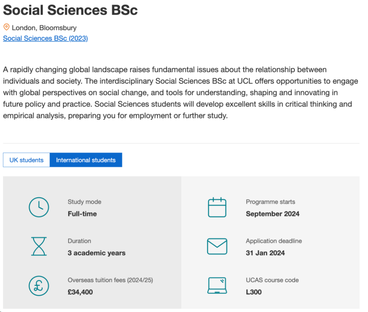The width and height of the screenshot is (368, 312).
Task: Click the 31 Jan 2024 deadline date
Action: pyautogui.click(x=265, y=253)
